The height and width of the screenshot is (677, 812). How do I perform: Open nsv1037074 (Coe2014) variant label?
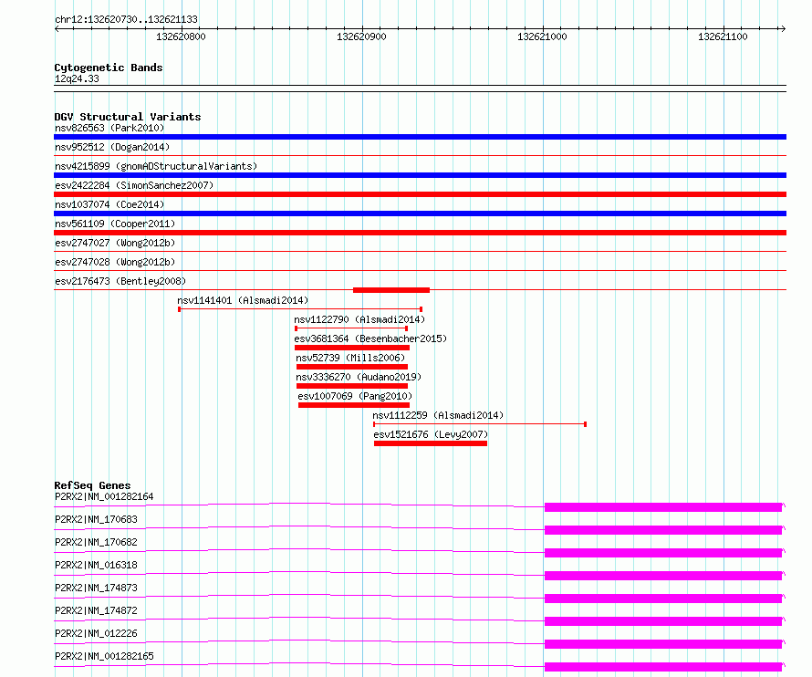pyautogui.click(x=109, y=204)
